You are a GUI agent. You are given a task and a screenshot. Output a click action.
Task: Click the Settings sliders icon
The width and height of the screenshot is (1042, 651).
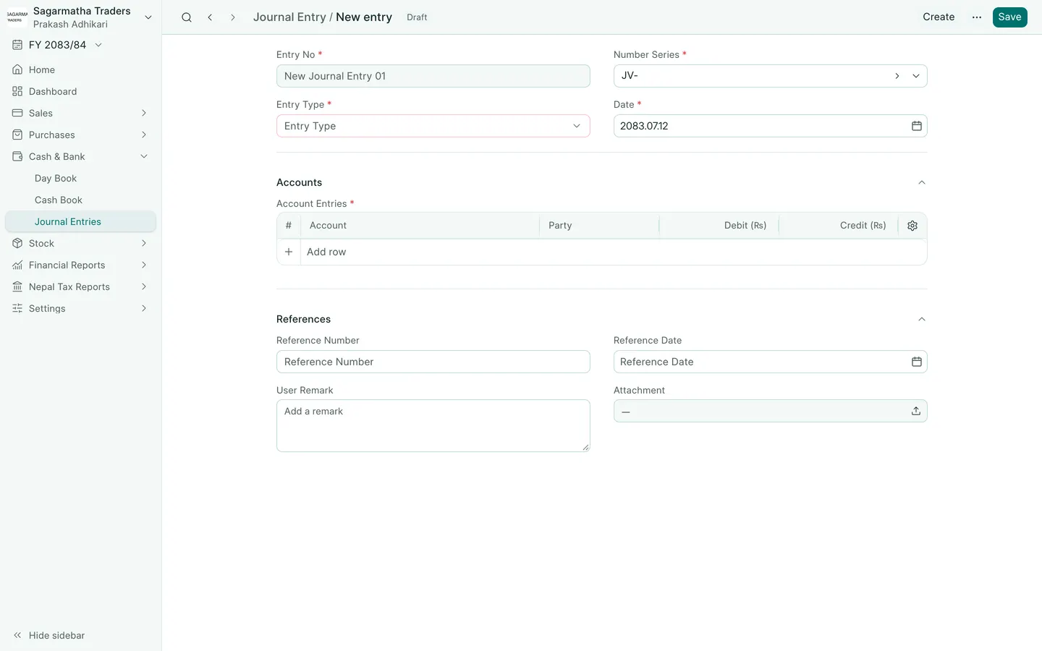click(17, 308)
